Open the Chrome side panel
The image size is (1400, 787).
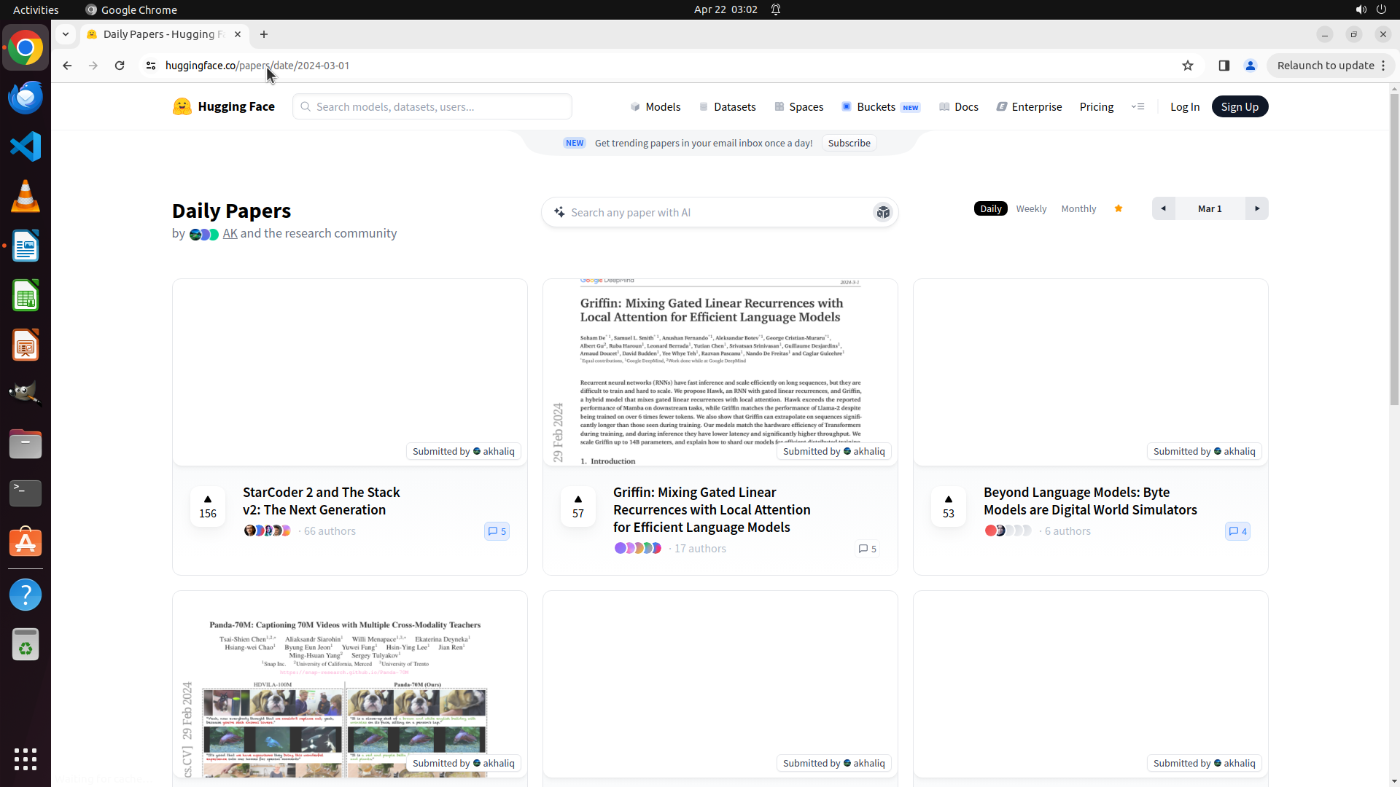pos(1224,66)
